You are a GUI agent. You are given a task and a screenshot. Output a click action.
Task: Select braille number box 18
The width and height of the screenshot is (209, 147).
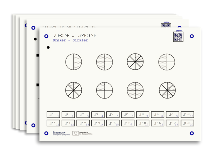[x=157, y=123]
